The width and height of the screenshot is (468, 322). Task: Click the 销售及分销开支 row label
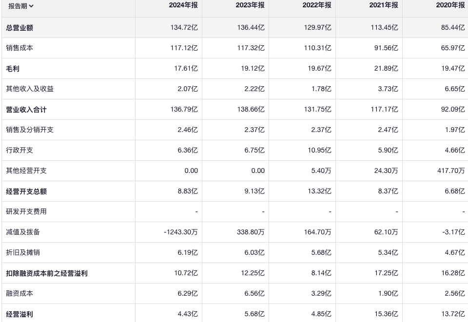pos(30,130)
